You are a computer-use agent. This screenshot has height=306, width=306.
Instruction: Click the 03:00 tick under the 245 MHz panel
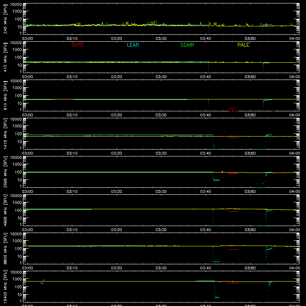click(28, 39)
